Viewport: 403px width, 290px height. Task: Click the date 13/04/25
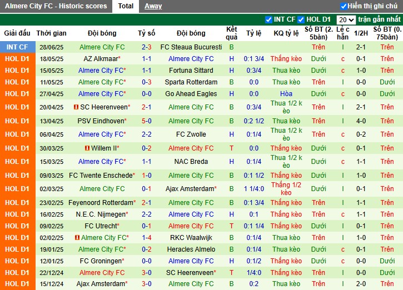click(x=51, y=121)
